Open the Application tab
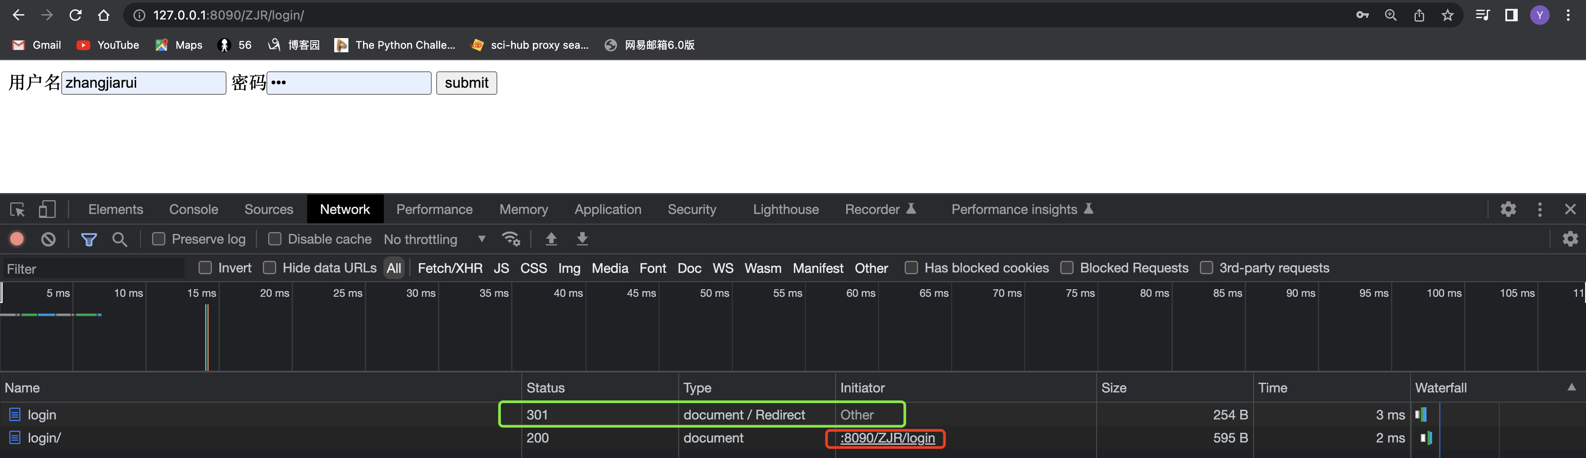Screen dimensions: 1586x458 608,210
